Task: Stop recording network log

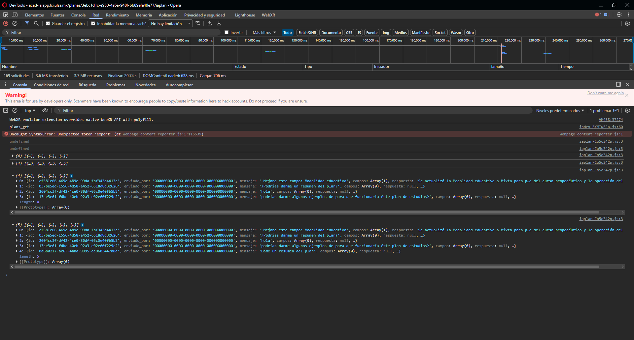Action: click(x=6, y=23)
